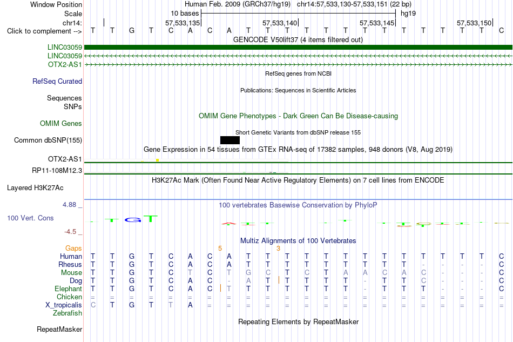The image size is (513, 342).
Task: Click the last C base in complement row
Action: click(501, 31)
